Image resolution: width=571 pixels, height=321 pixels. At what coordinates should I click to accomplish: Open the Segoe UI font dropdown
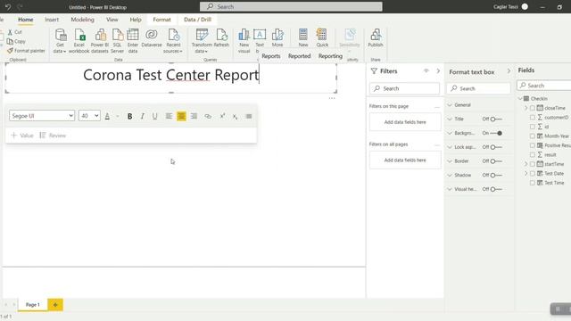click(x=42, y=116)
